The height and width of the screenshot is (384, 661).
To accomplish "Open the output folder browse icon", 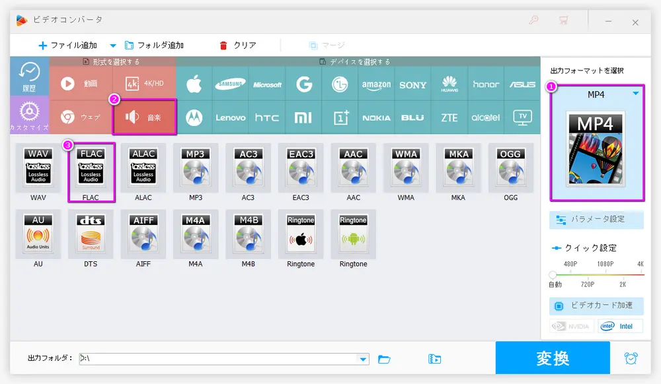I will (384, 359).
